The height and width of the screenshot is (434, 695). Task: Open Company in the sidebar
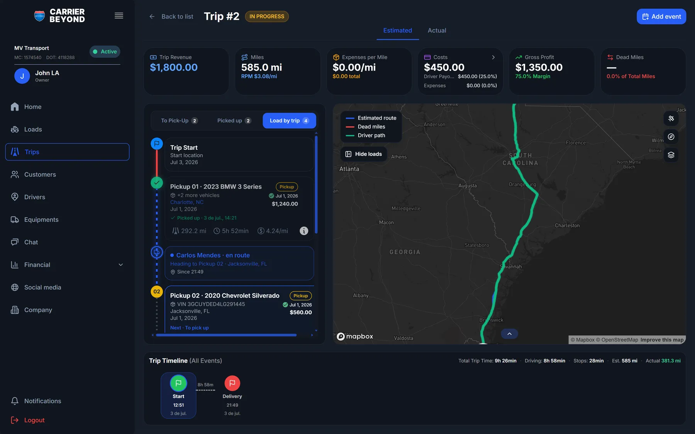(x=67, y=310)
